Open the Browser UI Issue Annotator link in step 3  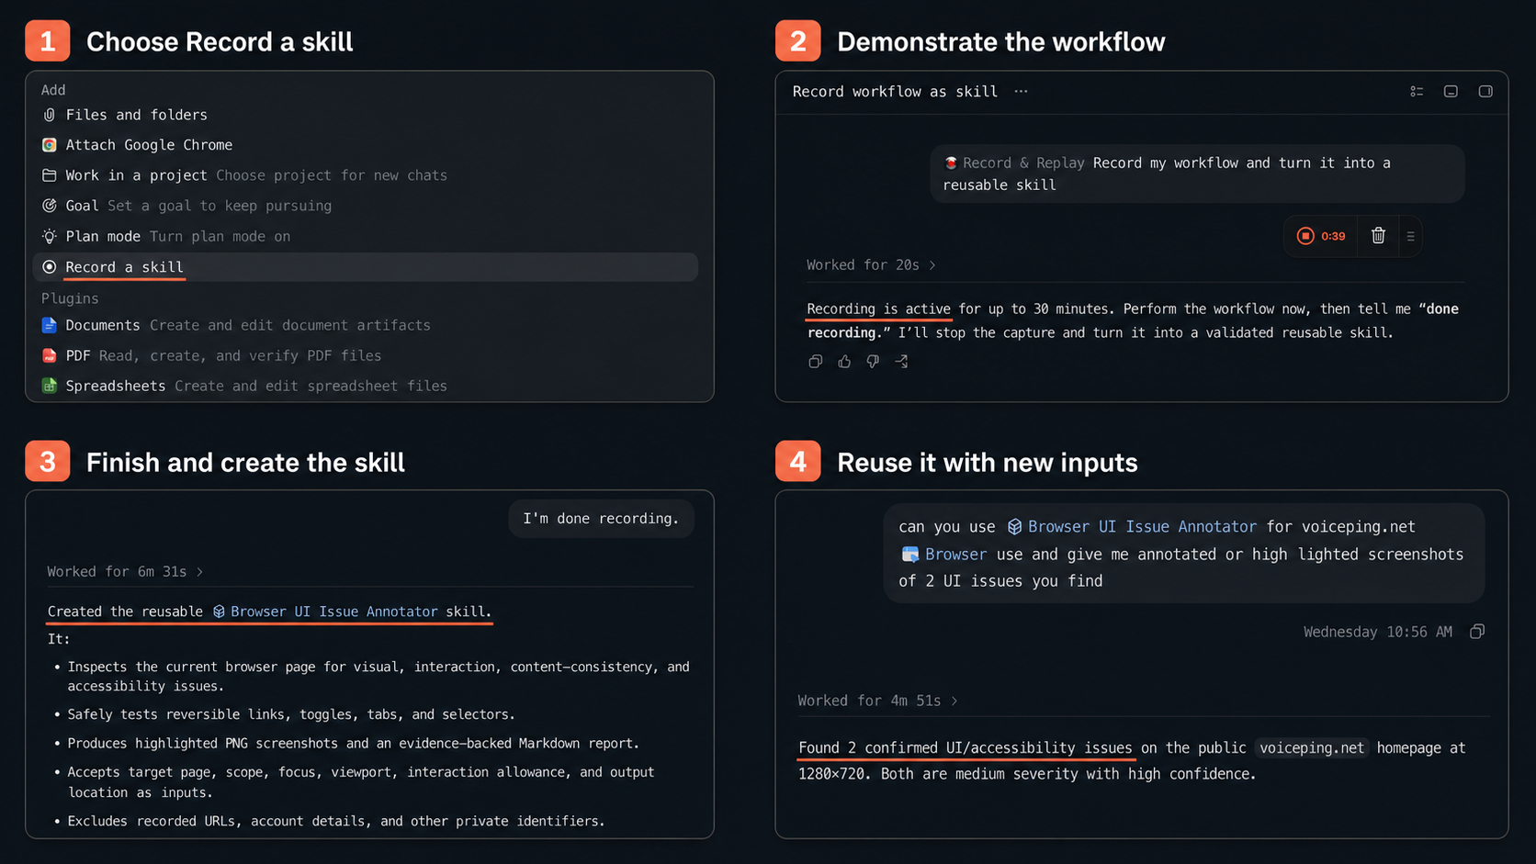[x=333, y=612]
